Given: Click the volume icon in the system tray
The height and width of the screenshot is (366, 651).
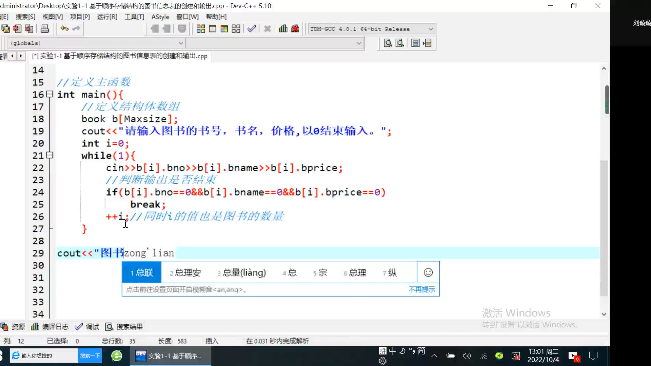Looking at the screenshot, I should click(x=467, y=356).
